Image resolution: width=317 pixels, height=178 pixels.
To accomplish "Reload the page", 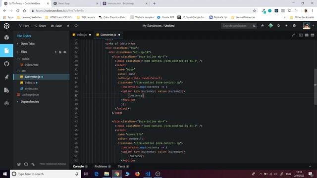I will 18,11.
